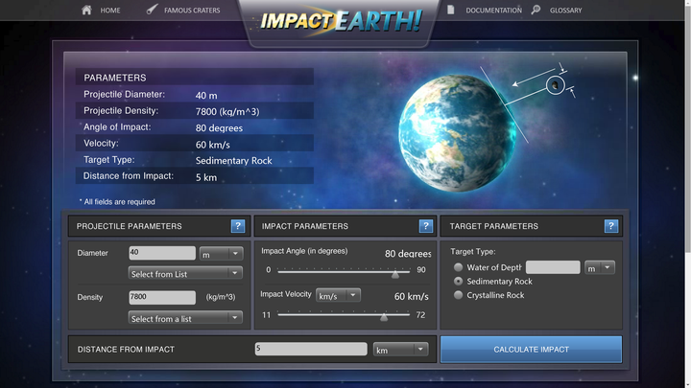Open the distance unit km dropdown
The image size is (691, 388).
click(400, 350)
